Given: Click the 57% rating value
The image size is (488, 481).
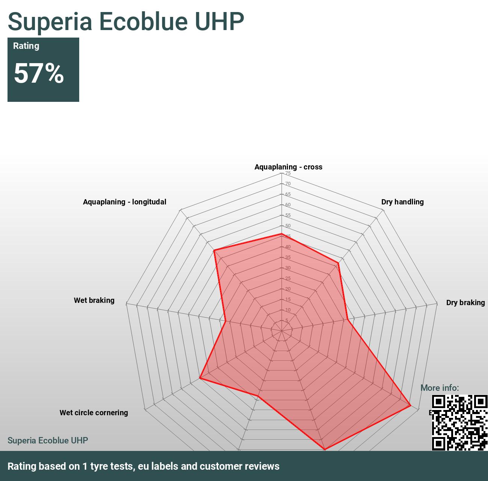Looking at the screenshot, I should click(x=39, y=73).
